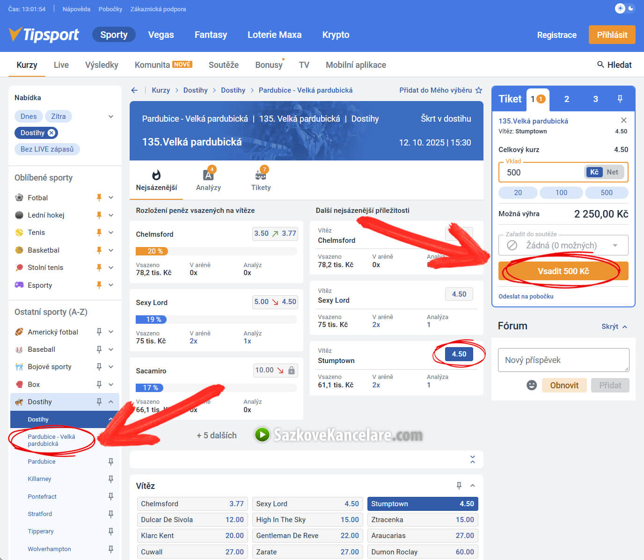The width and height of the screenshot is (644, 560).
Task: Click the Nový příspěvek text field
Action: pyautogui.click(x=563, y=360)
